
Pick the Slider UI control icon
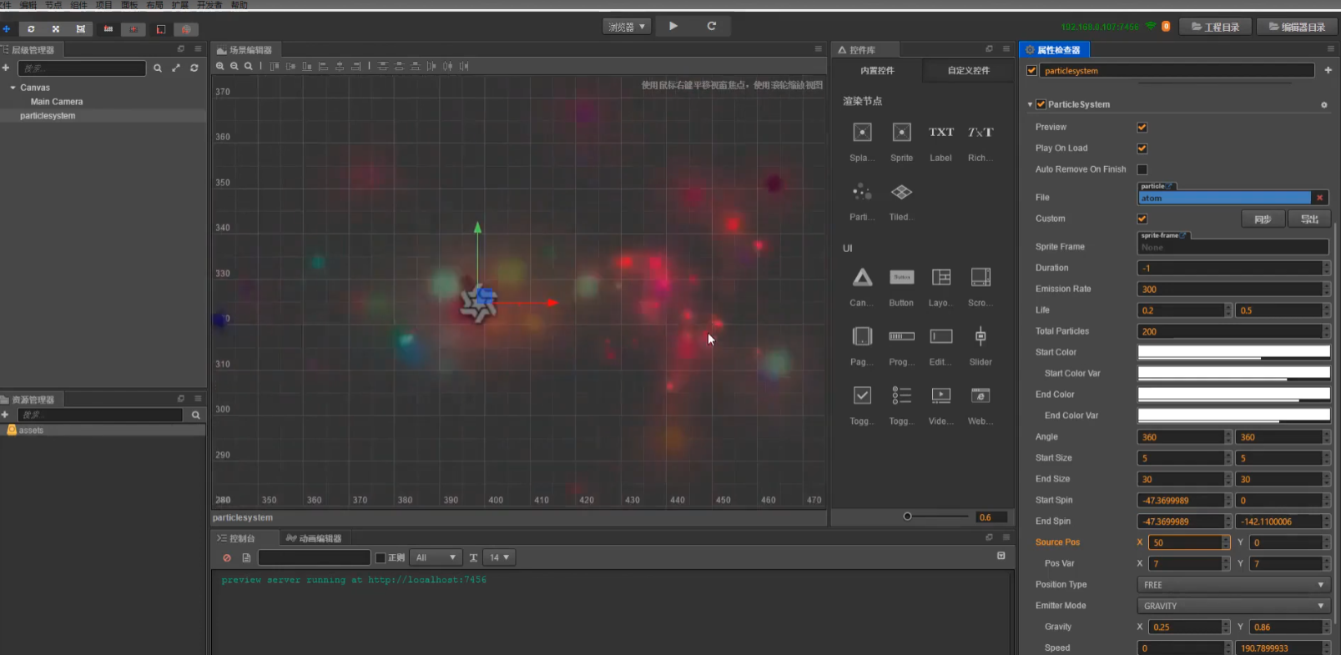coord(981,336)
